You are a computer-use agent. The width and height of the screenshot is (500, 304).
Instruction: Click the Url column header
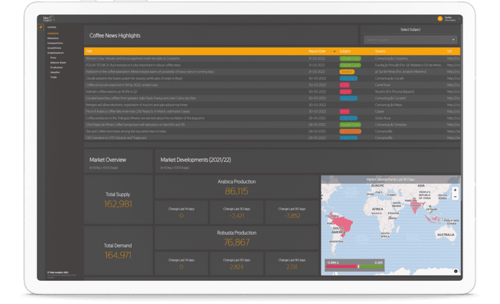449,51
